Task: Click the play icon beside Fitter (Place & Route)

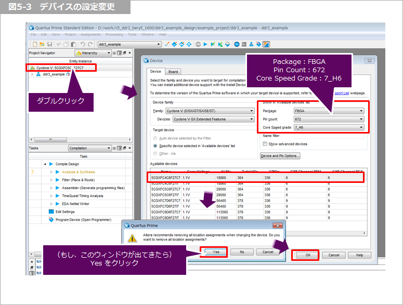Action: coord(58,180)
